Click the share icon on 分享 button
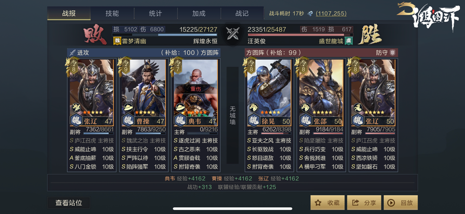Screen dimensions: 465x214 355,203
